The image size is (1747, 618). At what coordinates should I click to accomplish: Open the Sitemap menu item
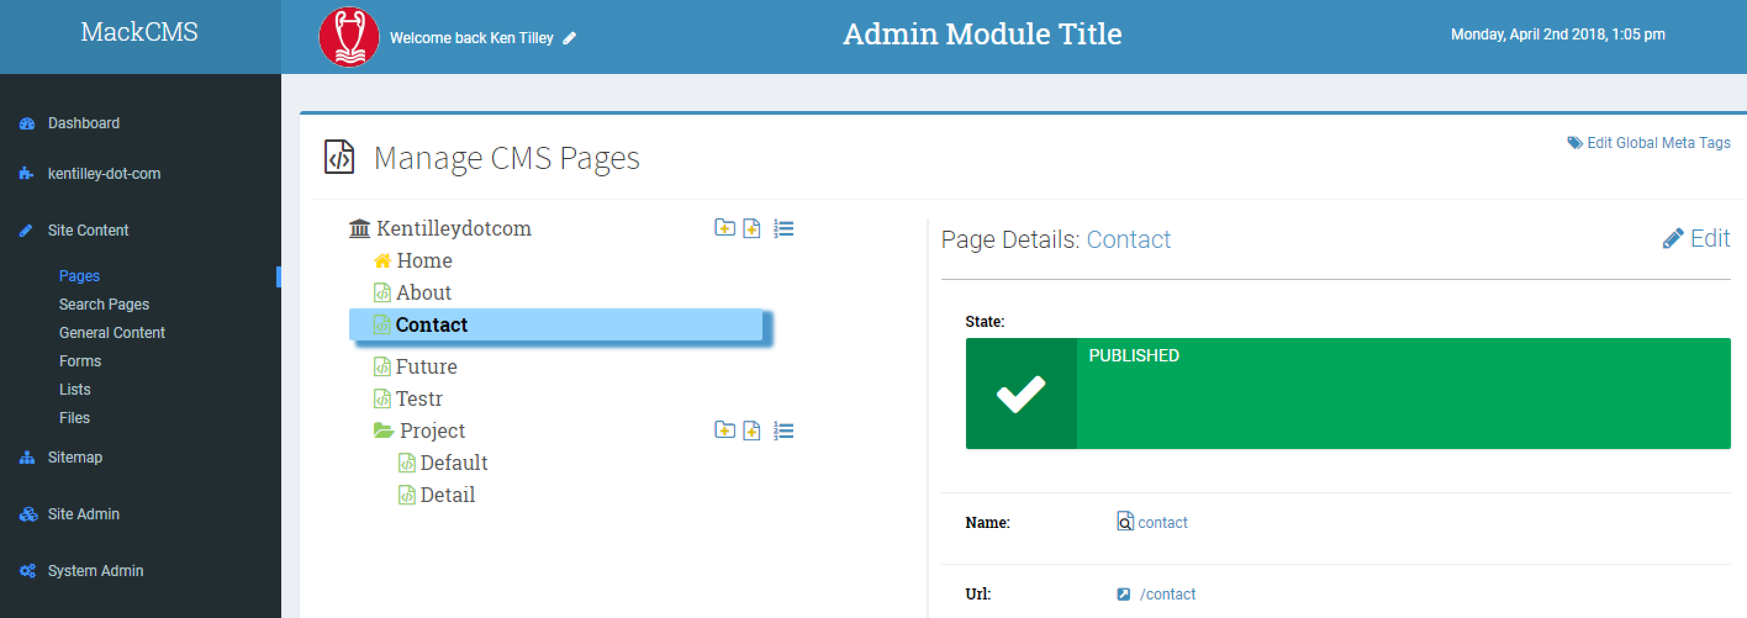[75, 457]
